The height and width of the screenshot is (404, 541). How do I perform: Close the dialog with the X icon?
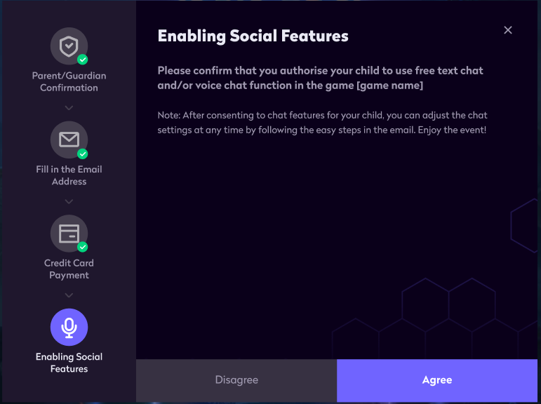coord(508,30)
